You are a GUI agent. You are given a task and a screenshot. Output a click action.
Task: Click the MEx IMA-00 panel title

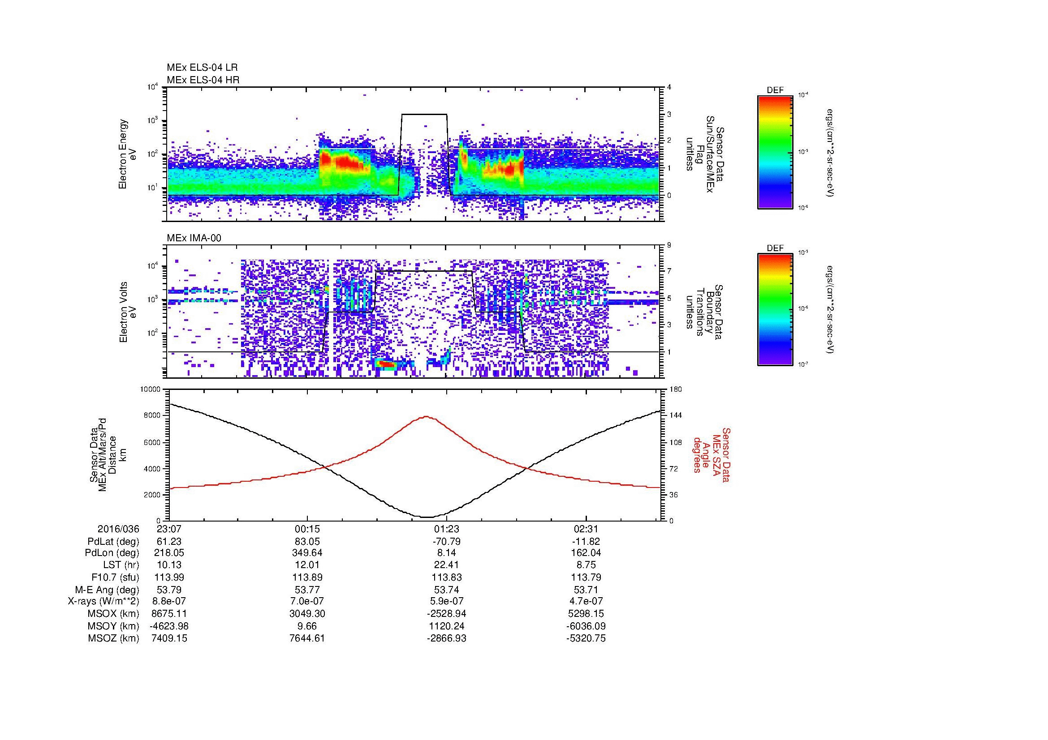pos(194,238)
